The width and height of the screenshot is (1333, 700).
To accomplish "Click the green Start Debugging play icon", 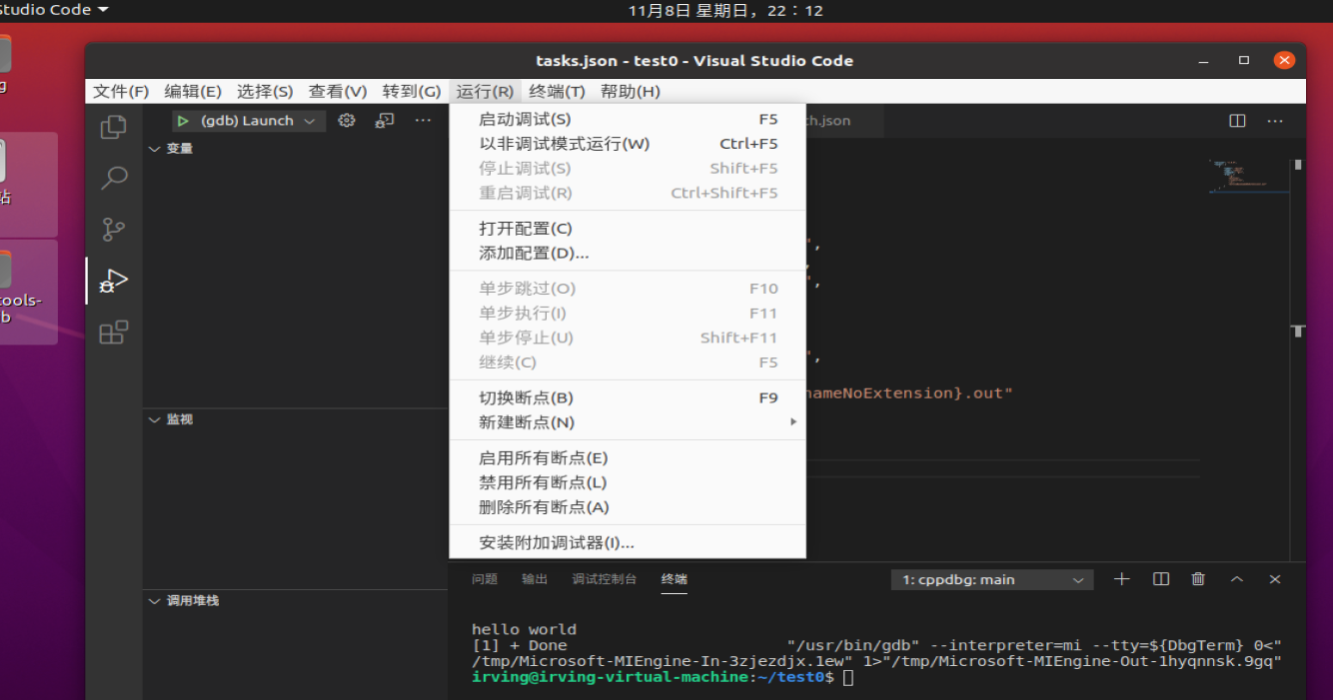I will click(183, 121).
